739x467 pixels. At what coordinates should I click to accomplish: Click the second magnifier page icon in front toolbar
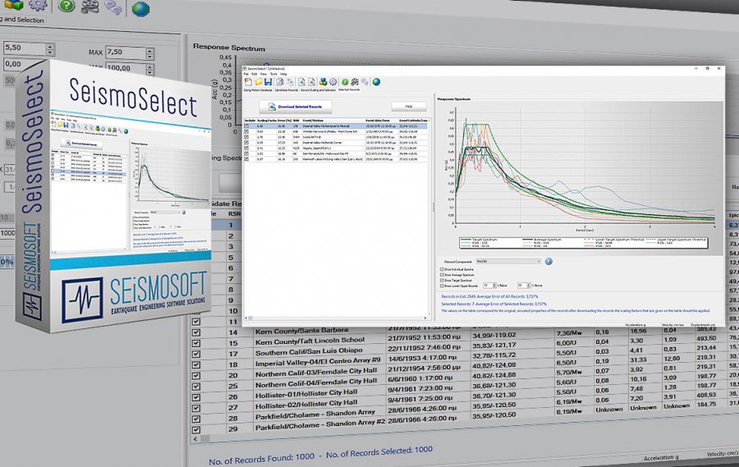coord(311,81)
